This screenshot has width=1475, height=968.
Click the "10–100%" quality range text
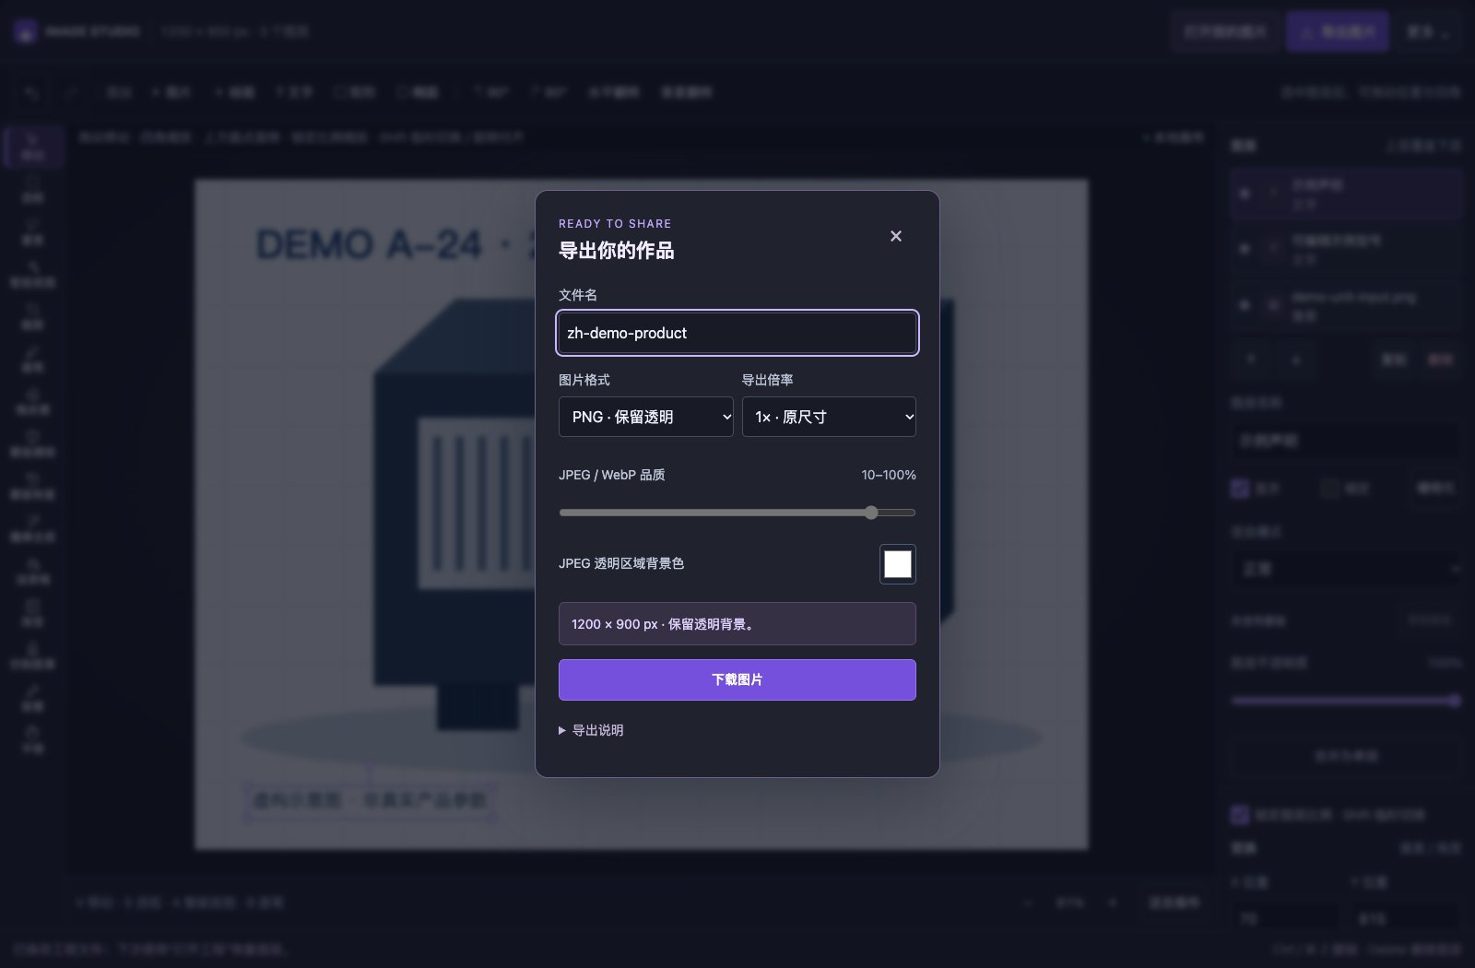pyautogui.click(x=889, y=475)
